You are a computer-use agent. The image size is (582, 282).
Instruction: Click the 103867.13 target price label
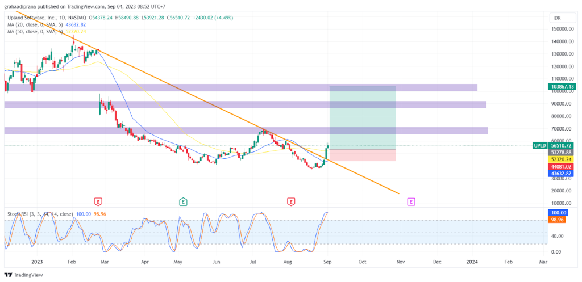(x=561, y=86)
